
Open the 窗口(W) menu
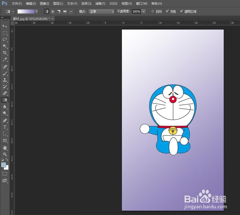click(142, 4)
